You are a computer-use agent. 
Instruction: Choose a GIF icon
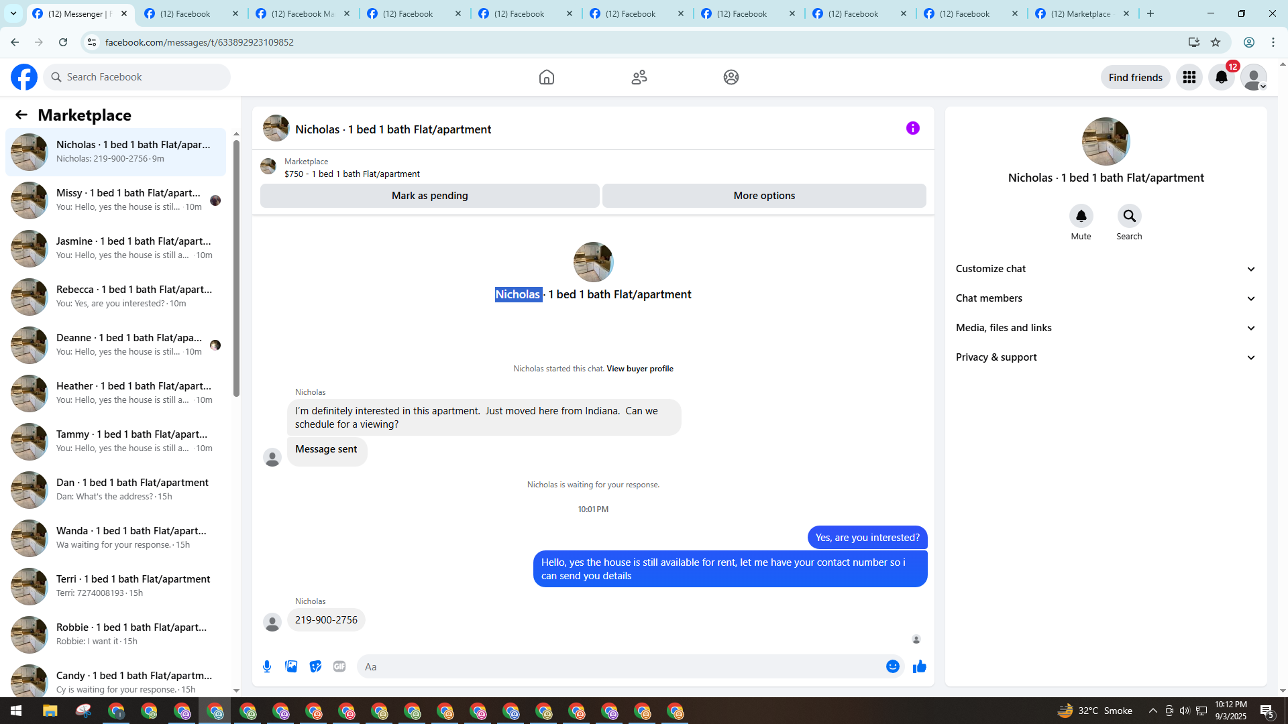coord(339,666)
